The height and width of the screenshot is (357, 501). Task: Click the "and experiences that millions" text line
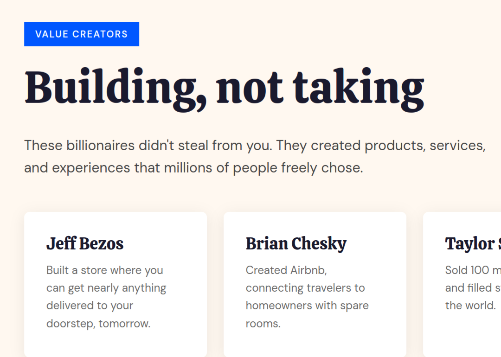coord(193,167)
